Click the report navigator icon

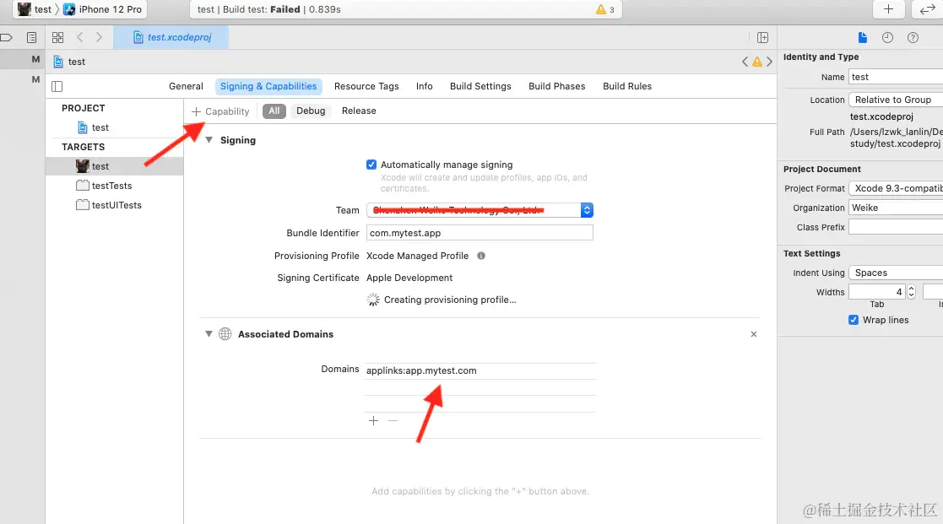click(32, 37)
